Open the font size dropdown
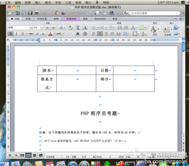The image size is (189, 166). coord(42,27)
